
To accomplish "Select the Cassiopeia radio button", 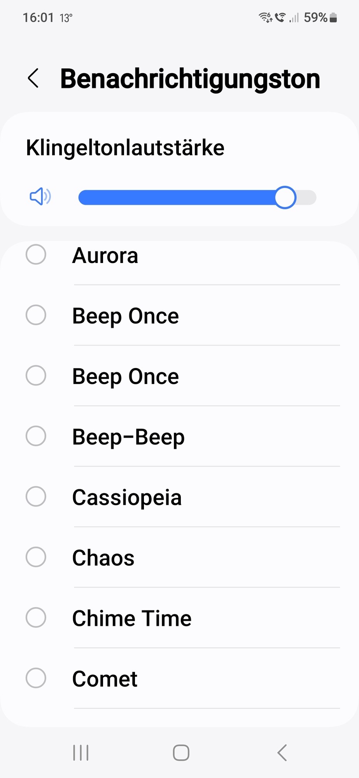I will tap(36, 496).
